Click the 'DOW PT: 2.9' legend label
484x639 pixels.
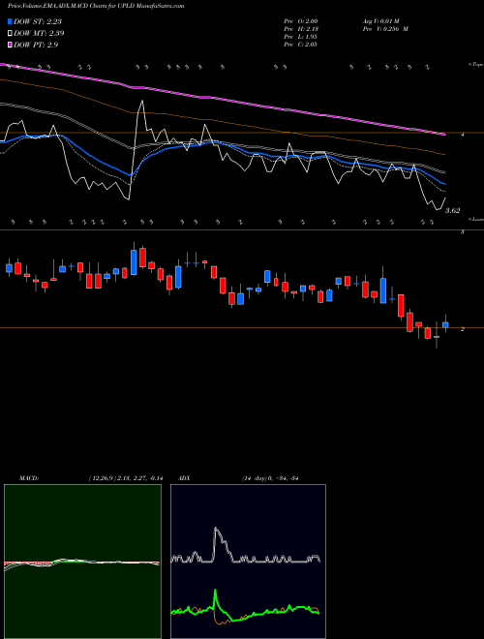point(36,45)
